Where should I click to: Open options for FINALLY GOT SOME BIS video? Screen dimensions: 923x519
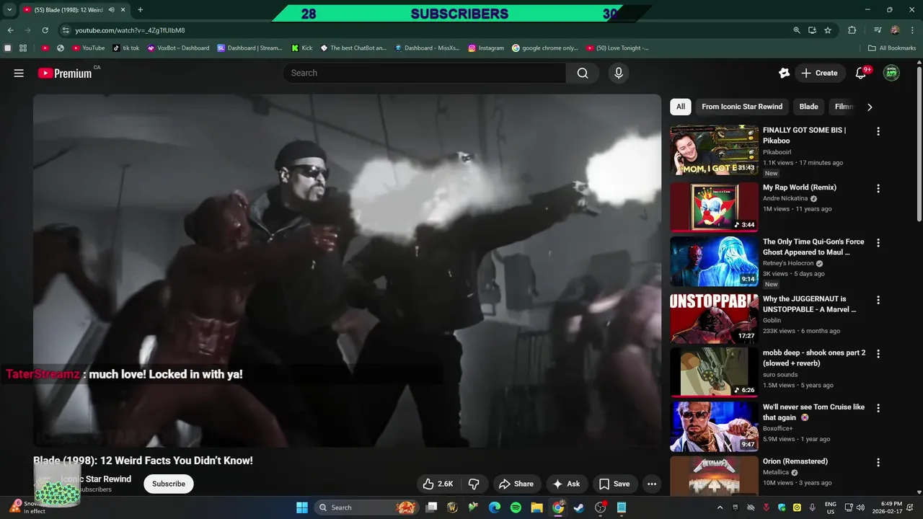pyautogui.click(x=878, y=131)
